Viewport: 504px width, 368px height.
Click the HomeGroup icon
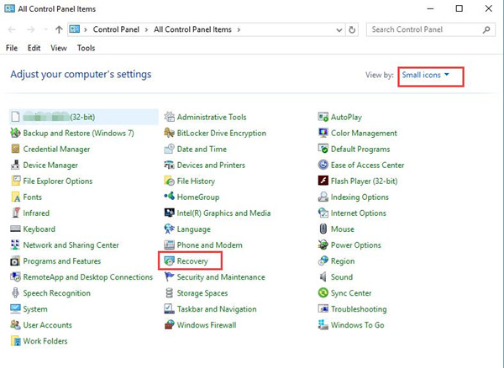[x=169, y=196]
